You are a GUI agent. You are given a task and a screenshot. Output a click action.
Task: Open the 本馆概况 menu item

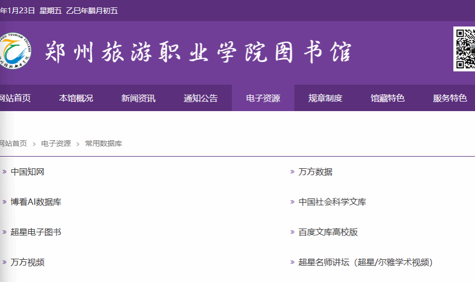(x=76, y=98)
